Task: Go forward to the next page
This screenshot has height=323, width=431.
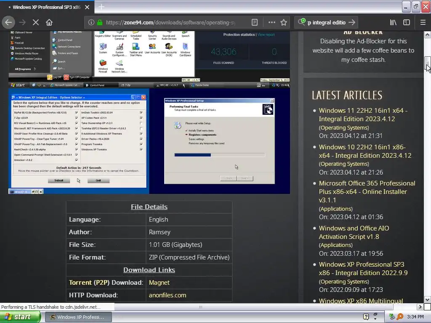Action: pyautogui.click(x=22, y=22)
